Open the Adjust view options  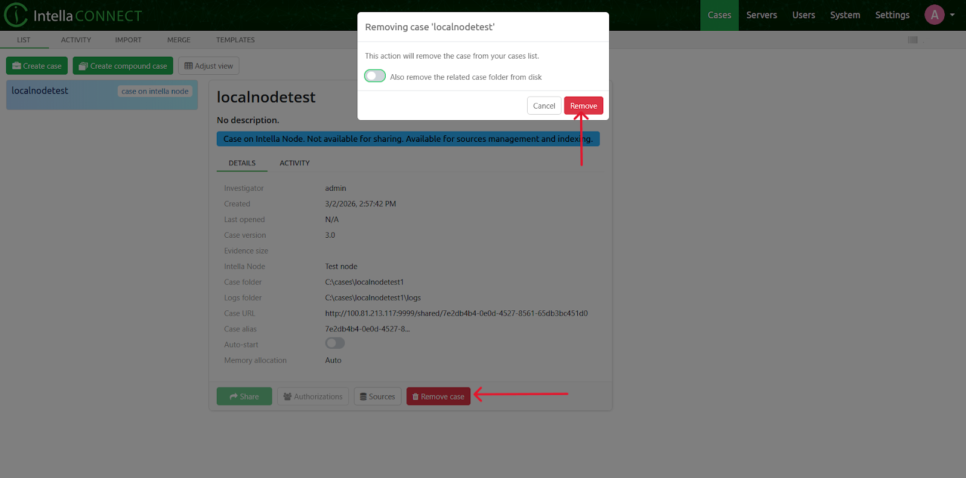(x=208, y=66)
